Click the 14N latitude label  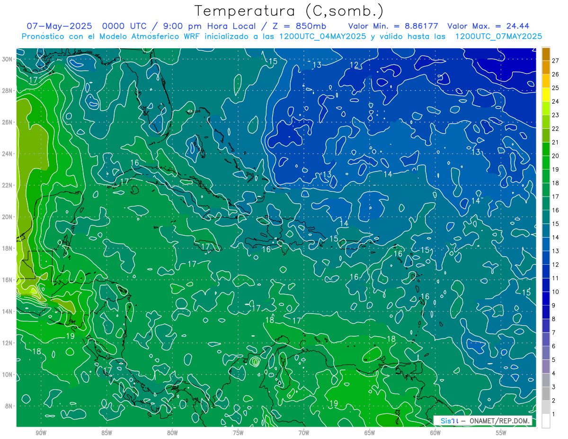pos(8,311)
